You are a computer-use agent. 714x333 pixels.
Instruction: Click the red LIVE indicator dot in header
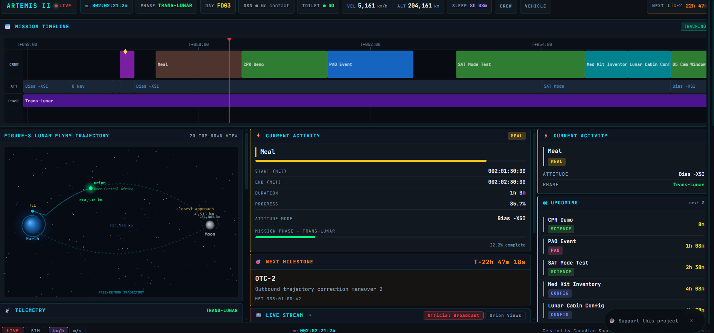(56, 6)
